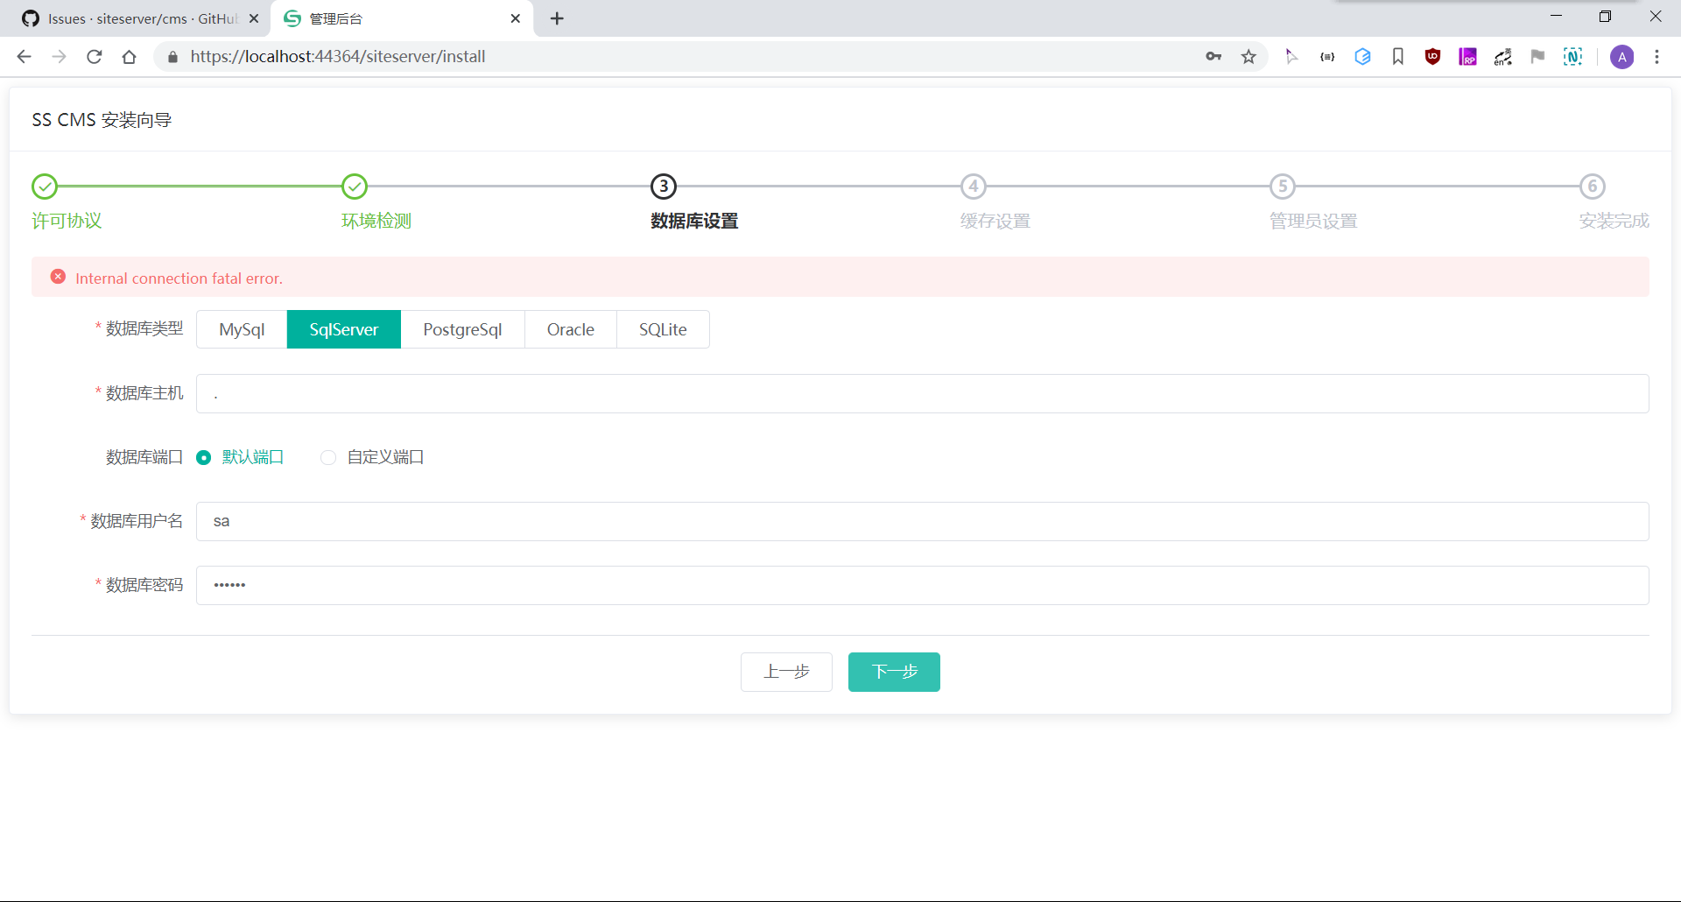Image resolution: width=1681 pixels, height=902 pixels.
Task: Open the uBlock shield extension icon
Action: [x=1432, y=57]
